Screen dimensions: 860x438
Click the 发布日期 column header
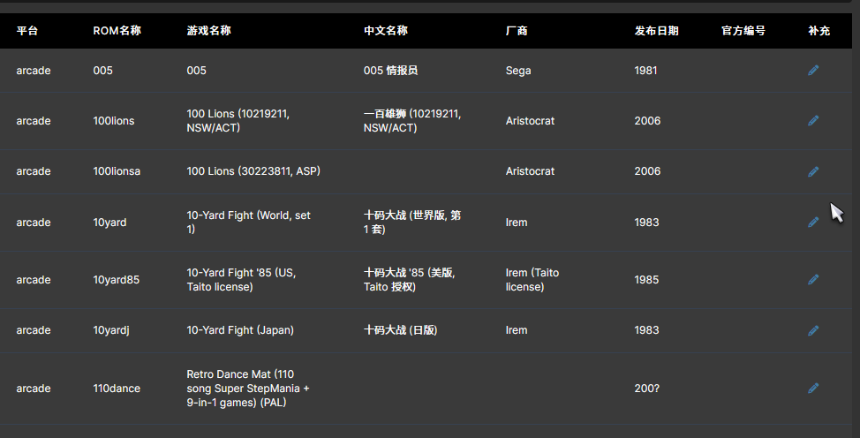click(x=657, y=31)
